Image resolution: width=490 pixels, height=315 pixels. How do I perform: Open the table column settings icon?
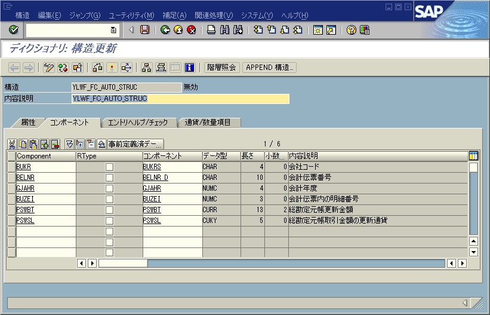(x=473, y=156)
